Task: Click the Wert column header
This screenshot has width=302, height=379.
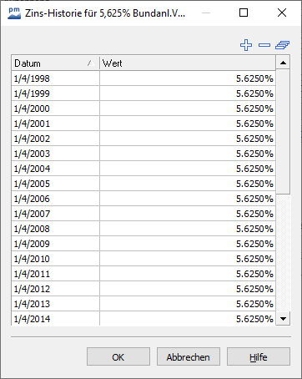Action: (x=188, y=63)
